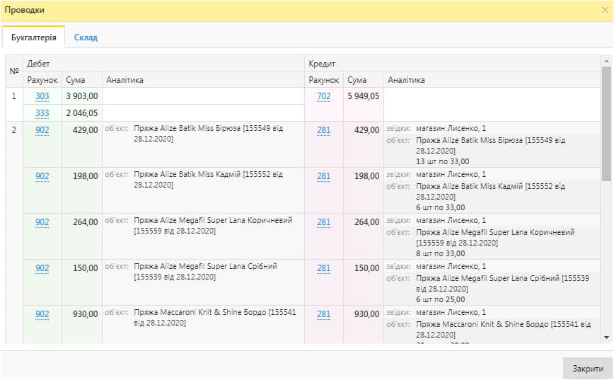Click row number 1 cell
The image size is (614, 380).
[x=14, y=105]
